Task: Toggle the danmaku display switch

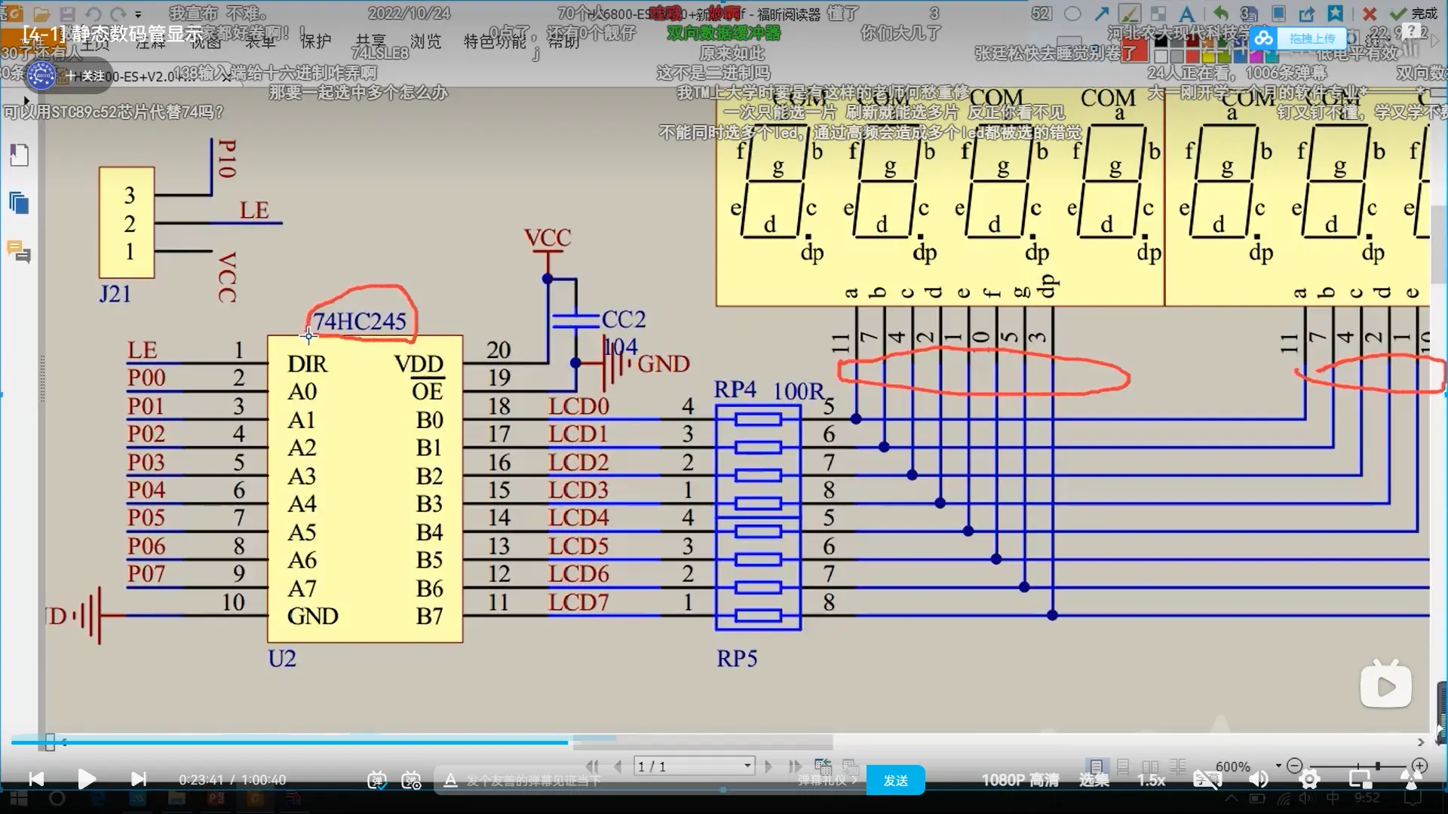Action: (376, 780)
